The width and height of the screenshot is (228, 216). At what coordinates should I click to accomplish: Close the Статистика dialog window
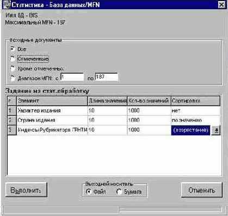coord(221,4)
